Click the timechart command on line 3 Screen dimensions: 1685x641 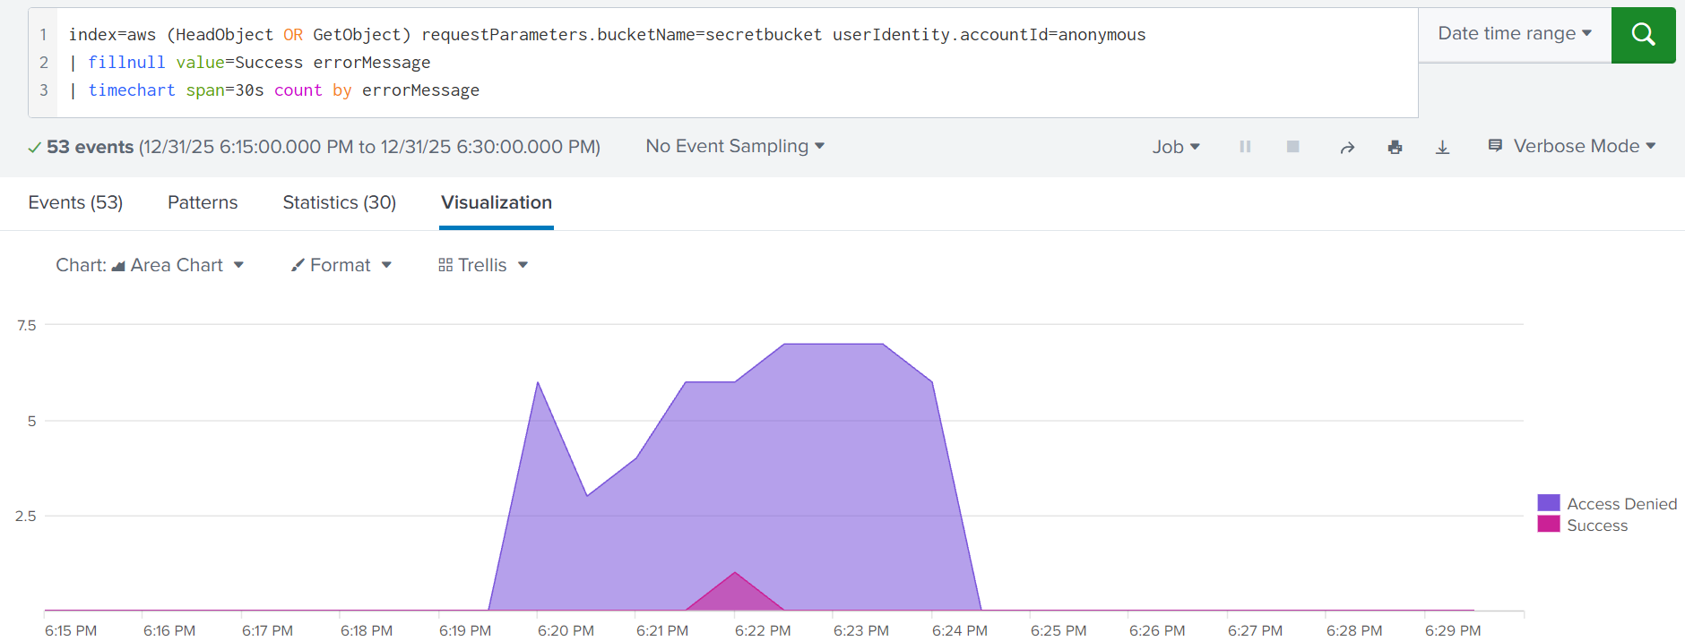tap(132, 90)
